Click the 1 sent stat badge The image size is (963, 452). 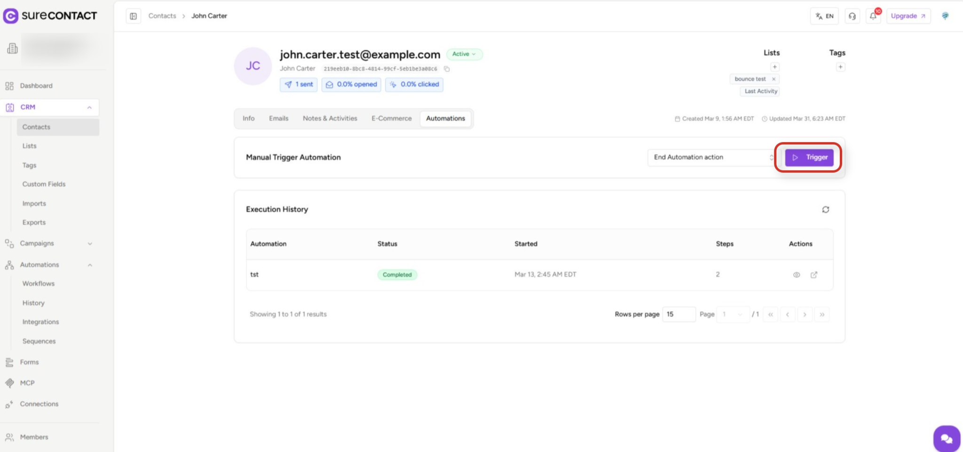point(299,85)
